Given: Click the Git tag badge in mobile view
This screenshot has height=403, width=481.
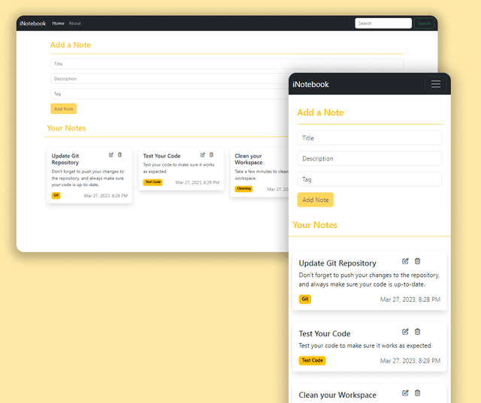Looking at the screenshot, I should (305, 299).
